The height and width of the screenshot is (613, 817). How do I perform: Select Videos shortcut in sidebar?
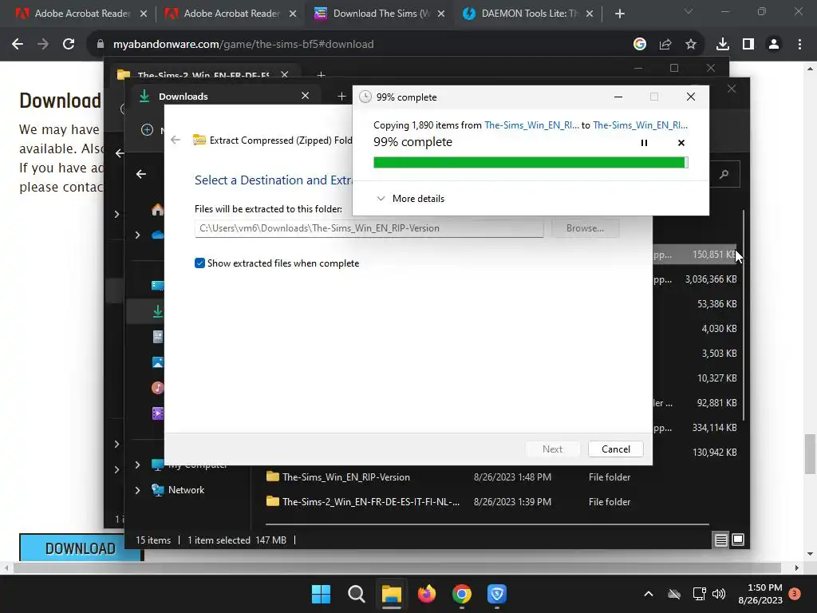(x=157, y=413)
